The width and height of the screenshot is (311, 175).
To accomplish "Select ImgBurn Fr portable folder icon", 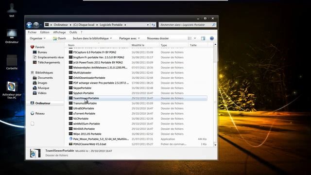I will point(70,57).
